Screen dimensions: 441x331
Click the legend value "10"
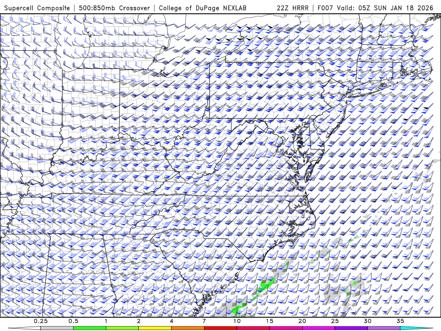point(237,321)
